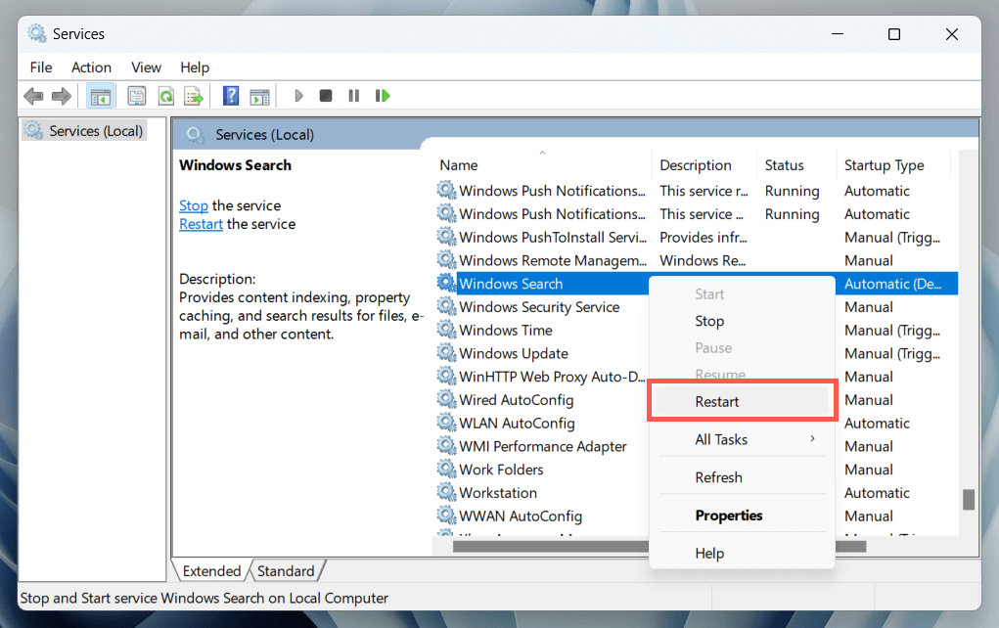
Task: Click gear icon beside Workstation
Action: (446, 492)
